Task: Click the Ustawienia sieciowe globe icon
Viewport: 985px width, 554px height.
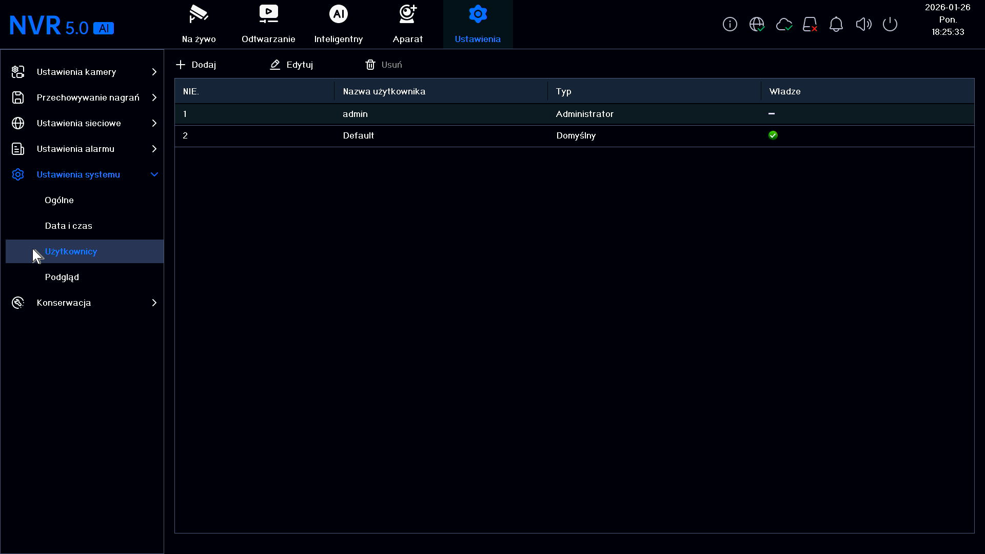Action: tap(18, 123)
